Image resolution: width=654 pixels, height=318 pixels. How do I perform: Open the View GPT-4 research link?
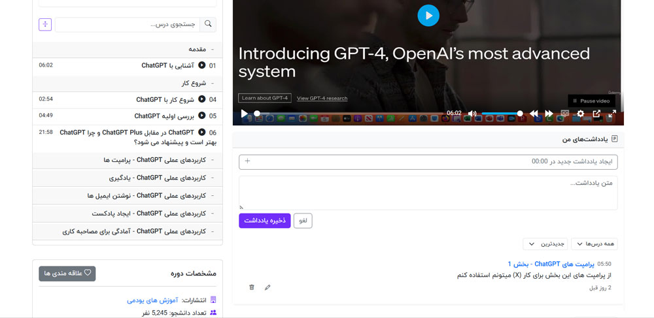(x=322, y=98)
